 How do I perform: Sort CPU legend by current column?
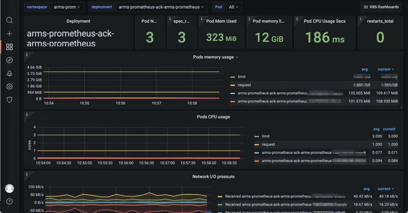[x=389, y=129]
